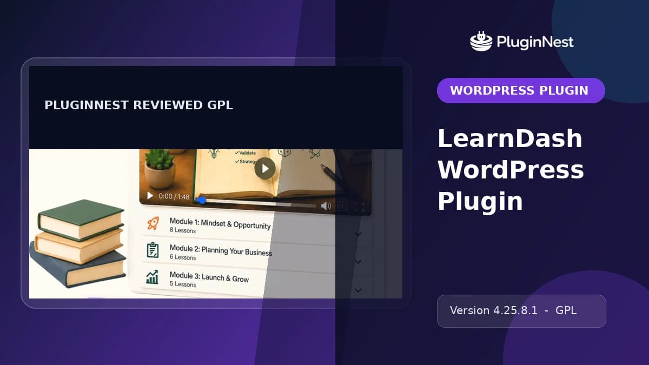649x365 pixels.
Task: Open Module 2: Planning Your Business
Action: (221, 250)
